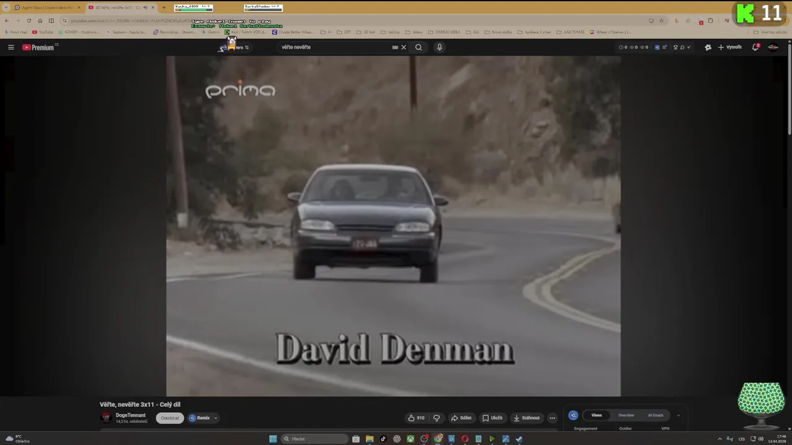
Task: Click the search box containing 'věřte nevěřte'
Action: tap(334, 47)
